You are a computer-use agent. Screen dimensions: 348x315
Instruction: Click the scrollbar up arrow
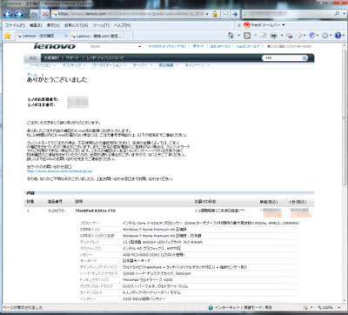tap(345, 45)
